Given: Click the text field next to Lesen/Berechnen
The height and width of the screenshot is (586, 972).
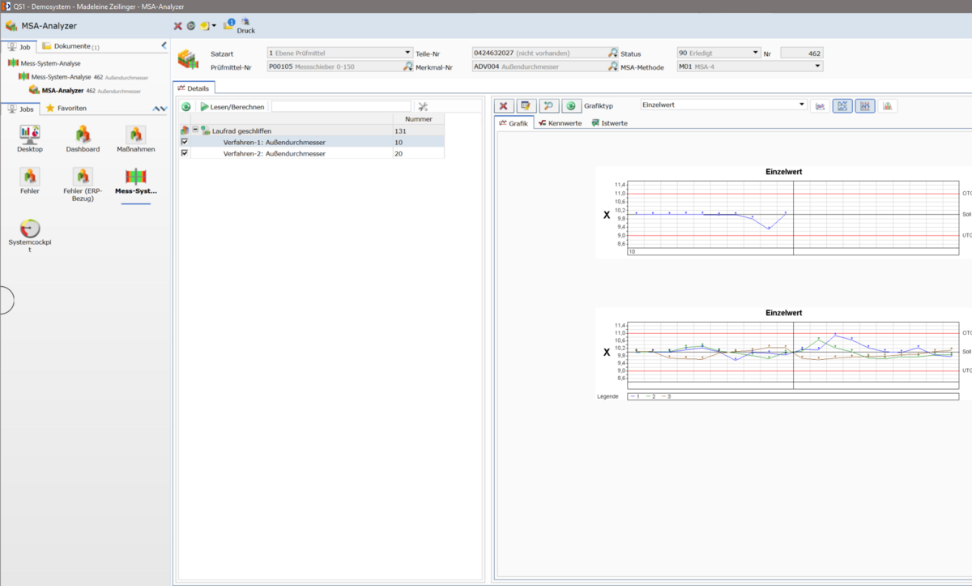Looking at the screenshot, I should pos(341,106).
